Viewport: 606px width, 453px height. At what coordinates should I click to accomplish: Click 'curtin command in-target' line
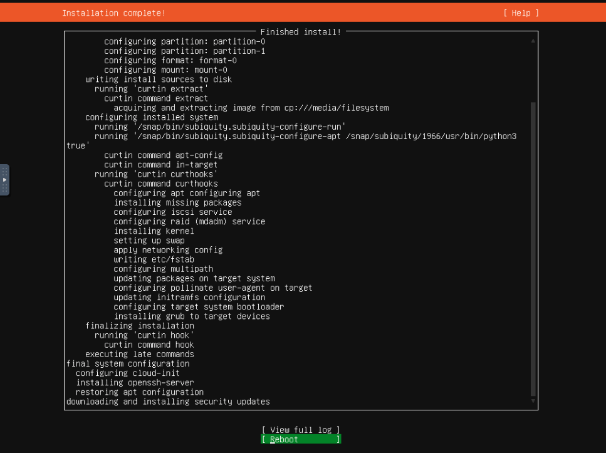pyautogui.click(x=161, y=165)
